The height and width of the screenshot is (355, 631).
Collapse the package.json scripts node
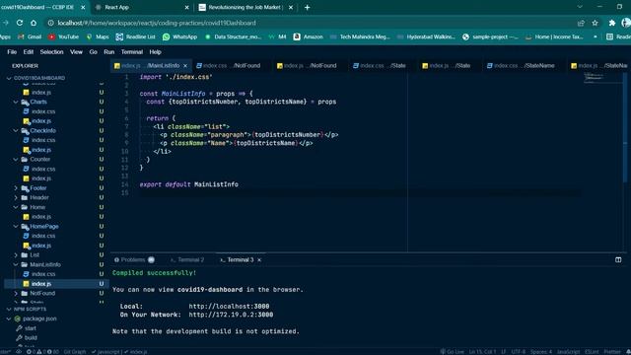tap(9, 319)
